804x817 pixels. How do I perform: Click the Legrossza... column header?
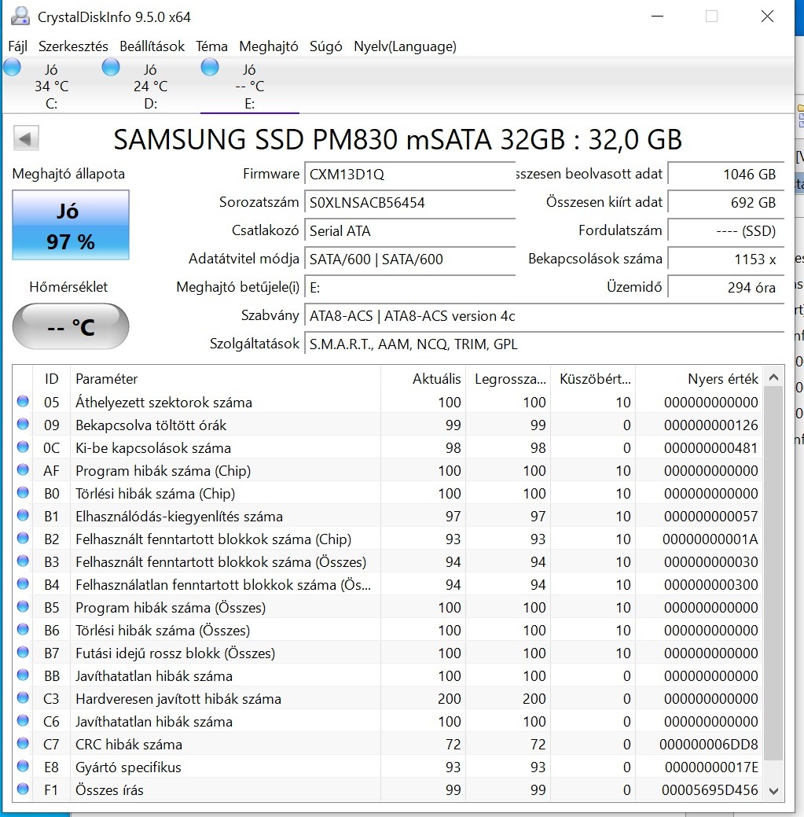pos(508,379)
